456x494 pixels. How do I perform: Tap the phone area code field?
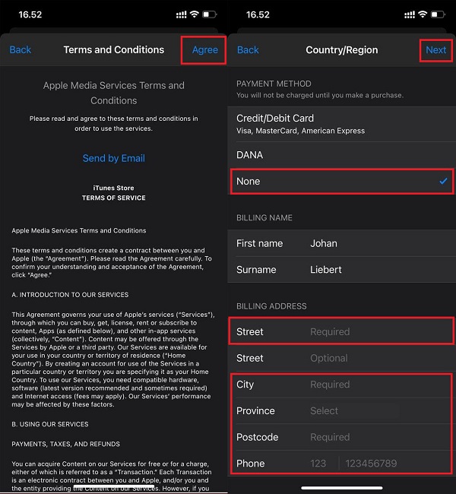click(318, 464)
